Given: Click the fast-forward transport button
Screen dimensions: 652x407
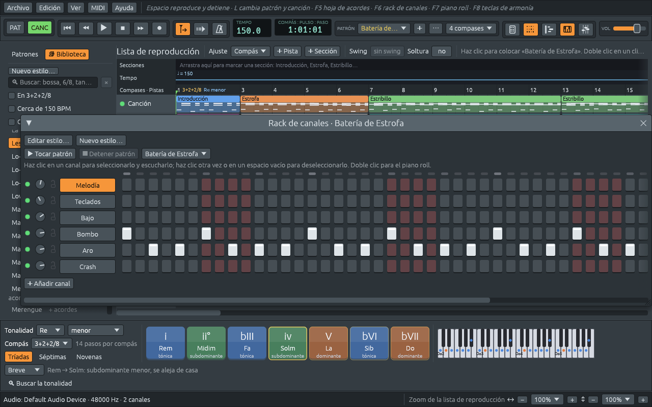Looking at the screenshot, I should point(141,28).
